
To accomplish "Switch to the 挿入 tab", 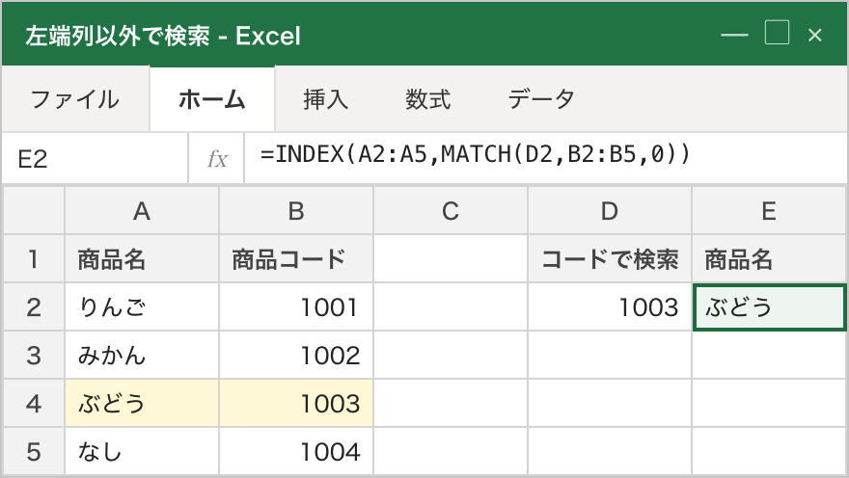I will [x=325, y=99].
